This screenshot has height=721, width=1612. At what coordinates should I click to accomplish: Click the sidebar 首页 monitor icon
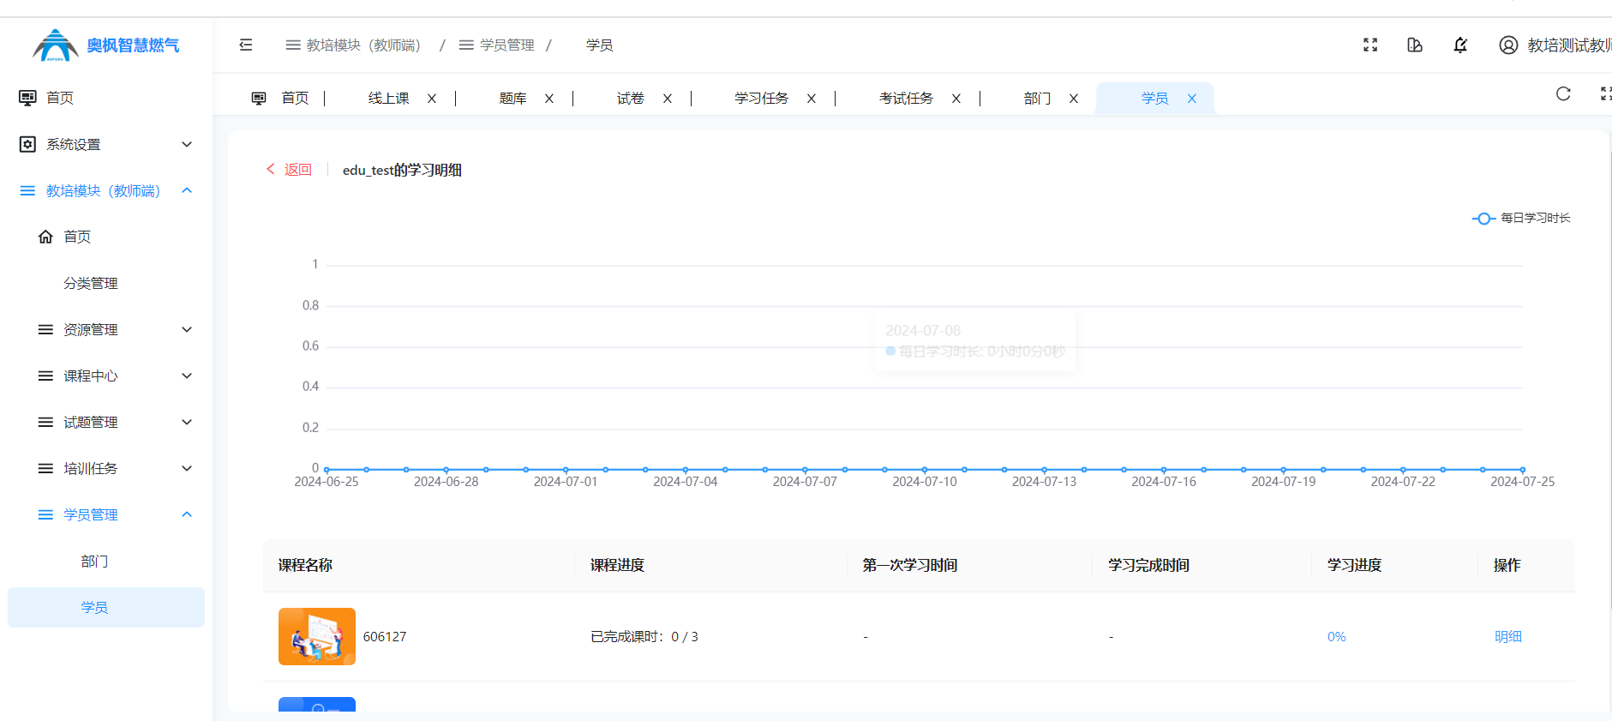click(x=27, y=98)
